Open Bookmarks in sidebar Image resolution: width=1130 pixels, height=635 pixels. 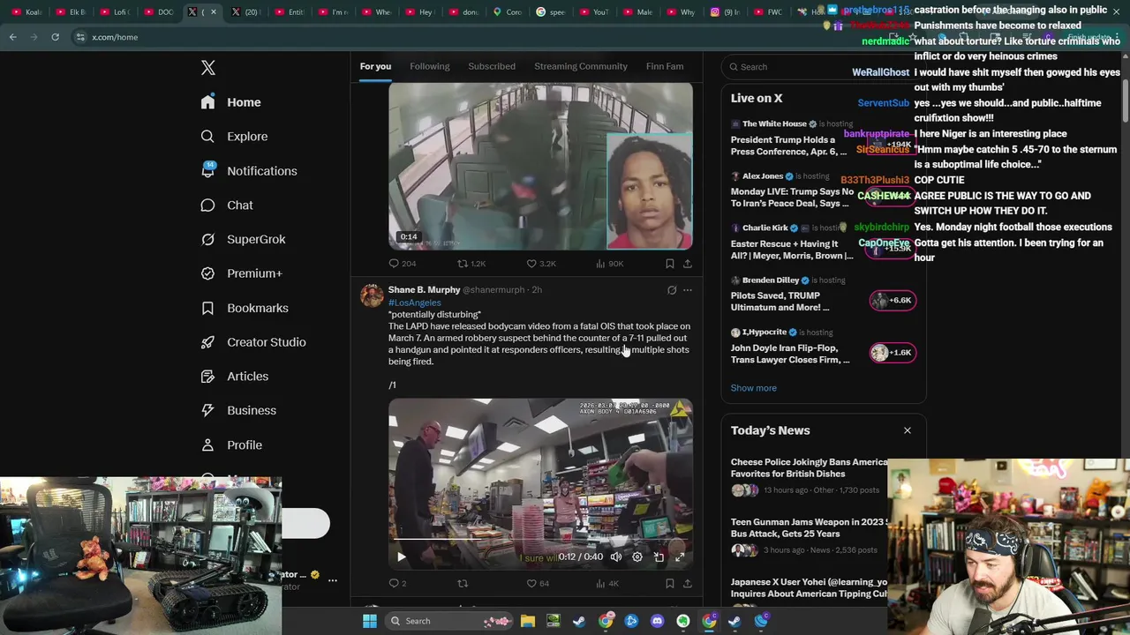tap(244, 308)
